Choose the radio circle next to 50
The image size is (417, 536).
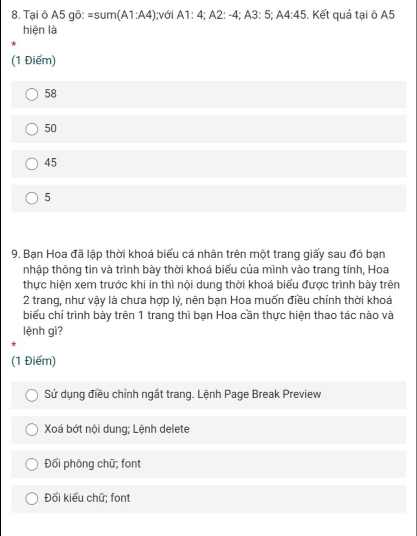(32, 129)
